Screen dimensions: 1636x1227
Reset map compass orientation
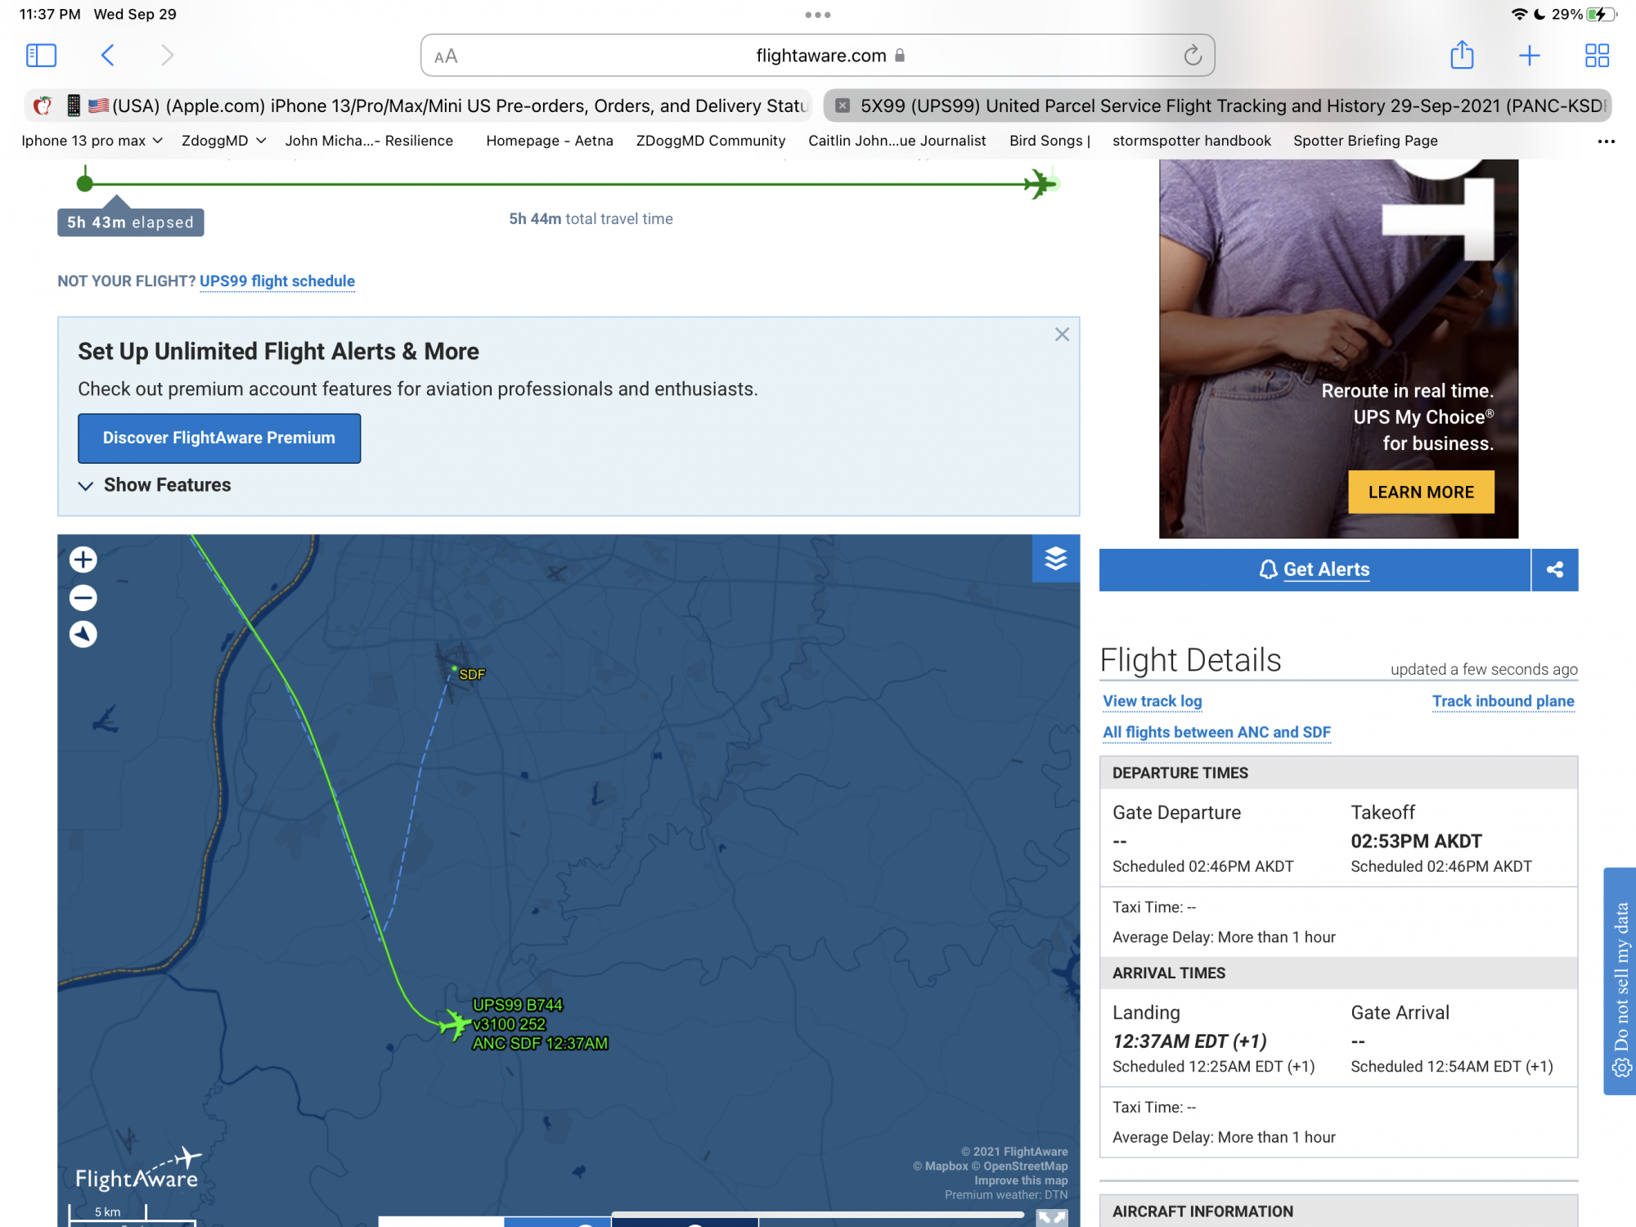[x=83, y=634]
